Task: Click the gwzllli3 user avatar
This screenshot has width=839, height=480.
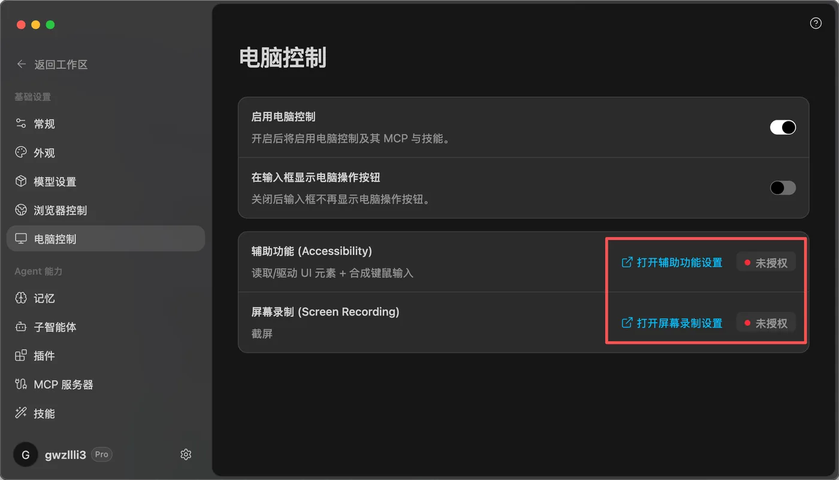Action: 25,455
